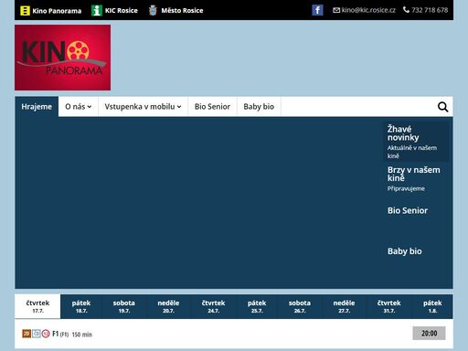Click the 2D format badge icon

(x=27, y=334)
